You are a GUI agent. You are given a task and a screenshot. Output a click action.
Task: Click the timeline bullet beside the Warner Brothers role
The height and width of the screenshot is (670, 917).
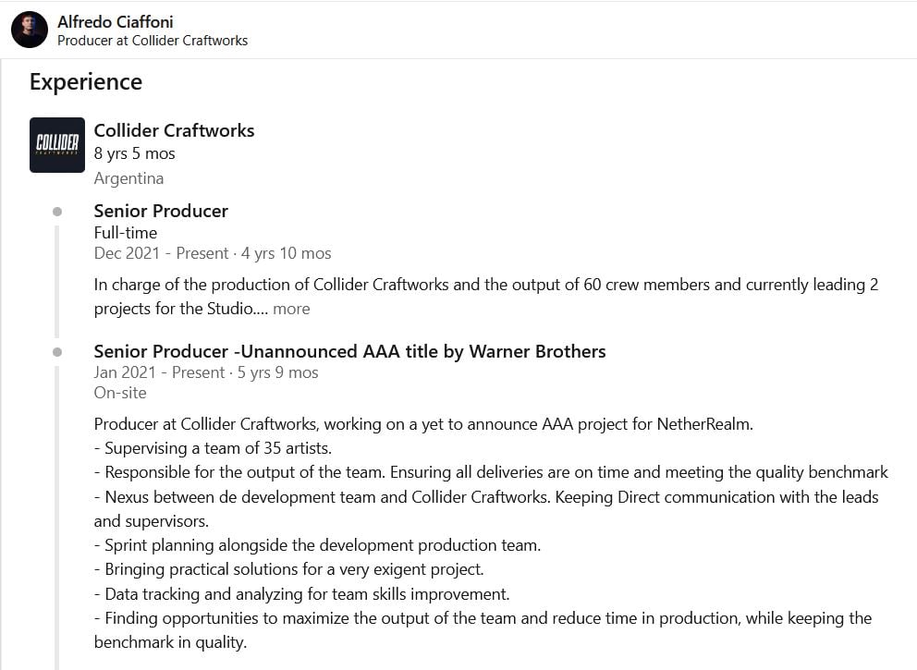click(x=57, y=352)
